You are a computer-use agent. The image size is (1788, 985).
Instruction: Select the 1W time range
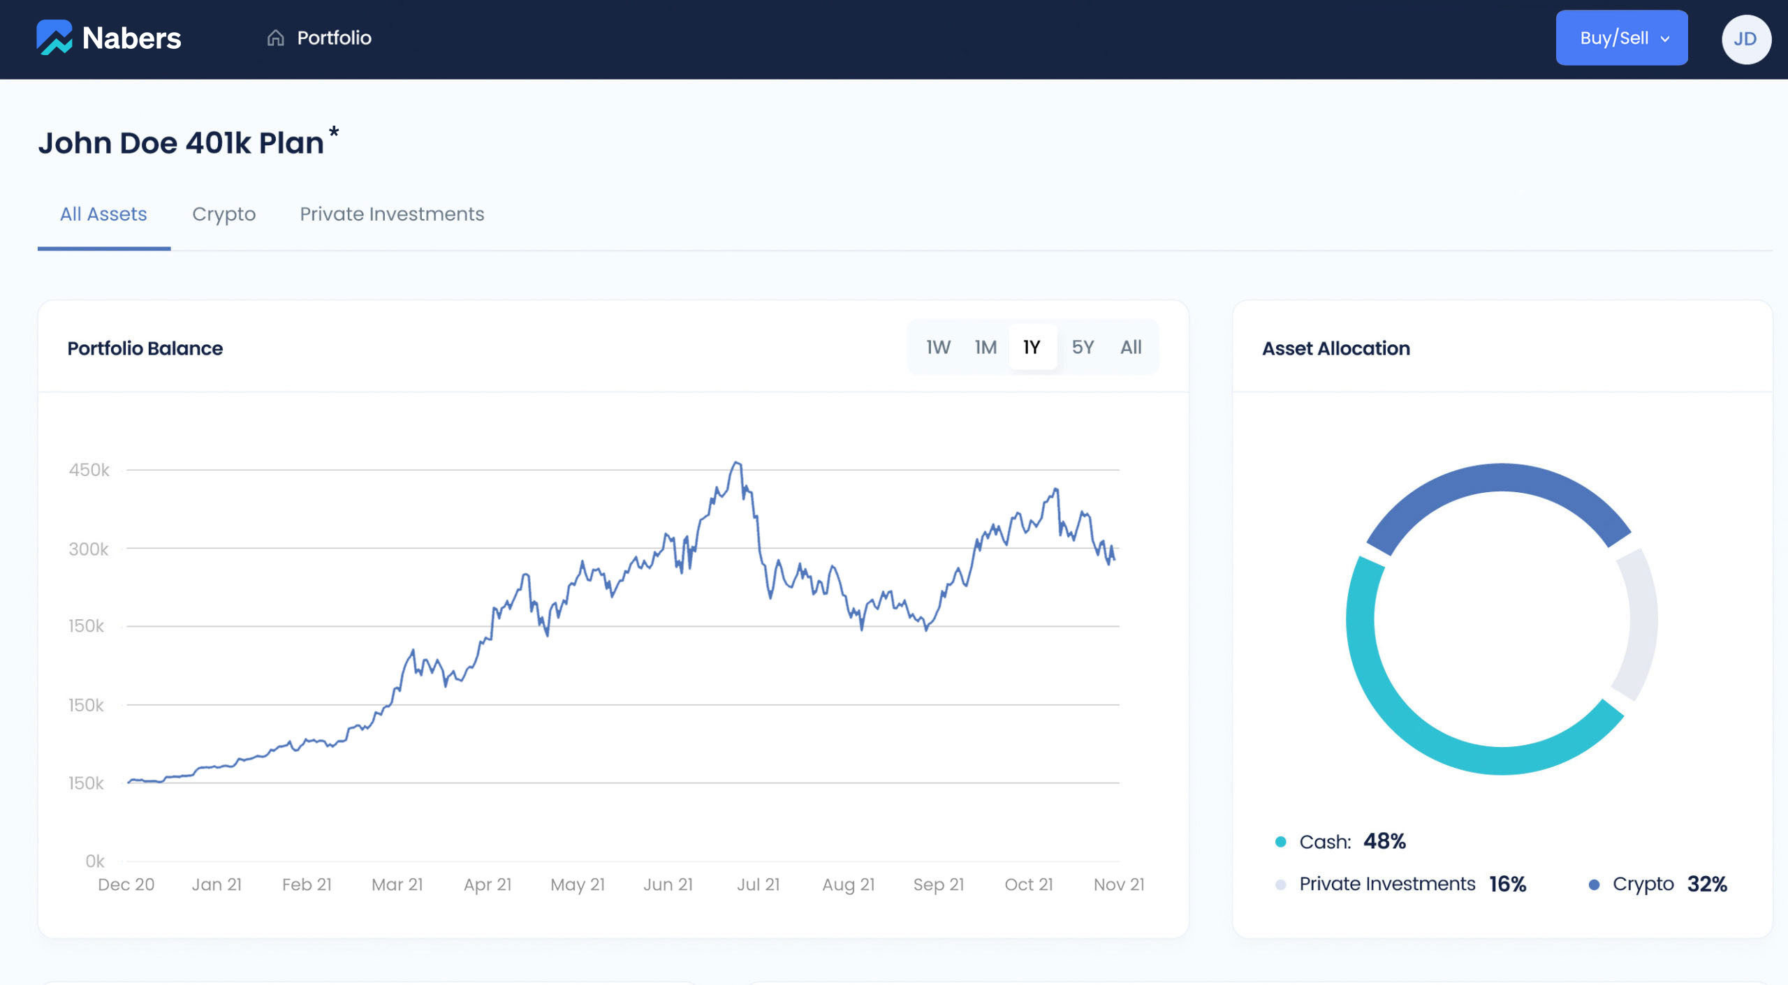click(938, 347)
